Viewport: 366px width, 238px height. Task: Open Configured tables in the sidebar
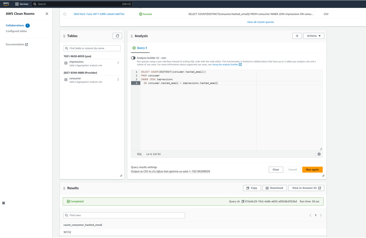click(x=16, y=31)
